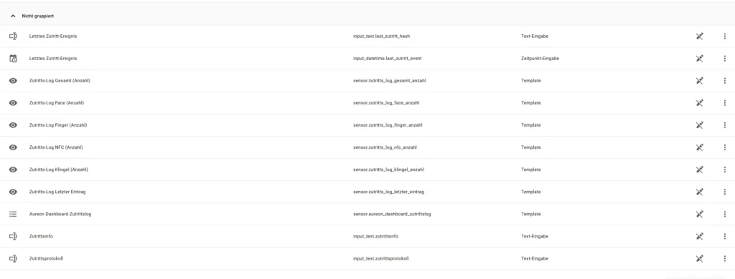Click Template label in Aureon Dashboard Zutrittslog row
The width and height of the screenshot is (735, 279).
pyautogui.click(x=531, y=214)
